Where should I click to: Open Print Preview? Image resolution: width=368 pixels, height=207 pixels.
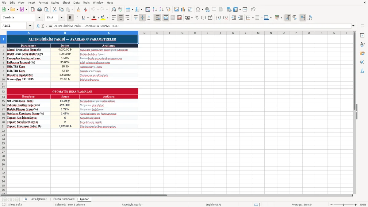[x=46, y=10]
